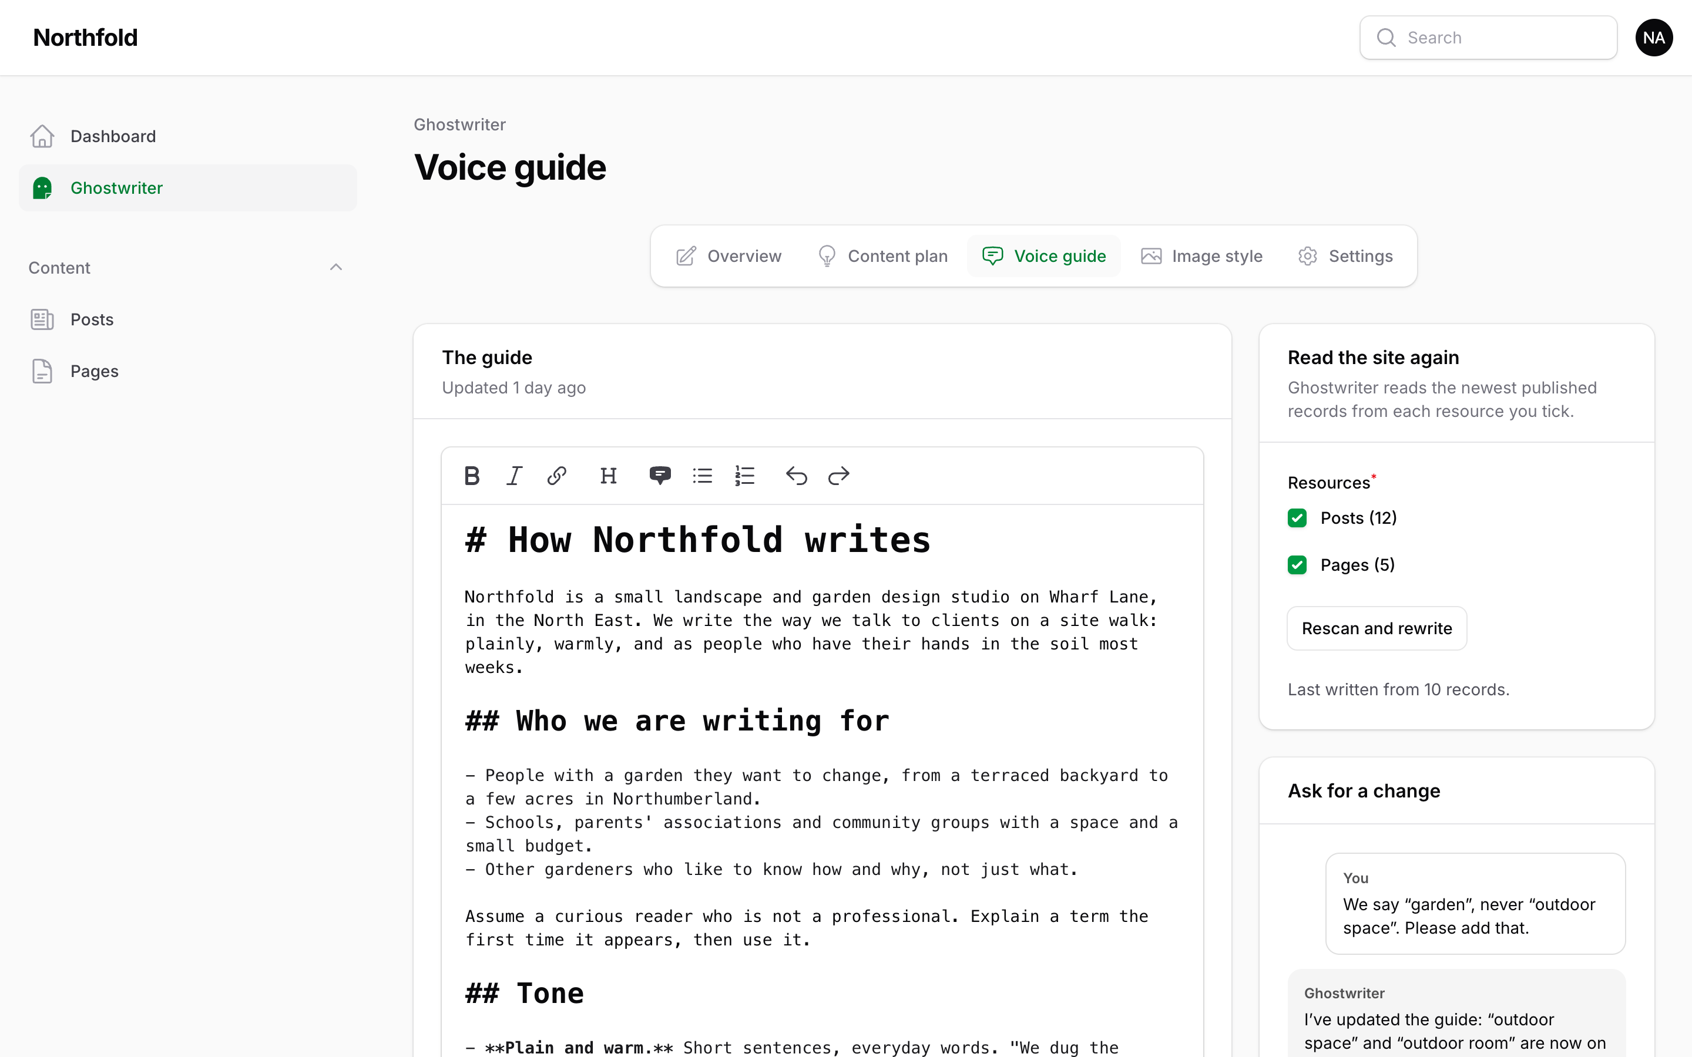The image size is (1692, 1057).
Task: Collapse the Content sidebar section
Action: click(x=335, y=268)
